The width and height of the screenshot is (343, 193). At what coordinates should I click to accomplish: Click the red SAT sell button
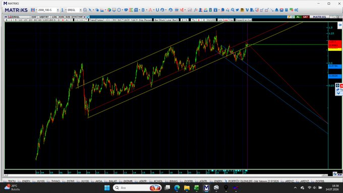(x=305, y=17)
